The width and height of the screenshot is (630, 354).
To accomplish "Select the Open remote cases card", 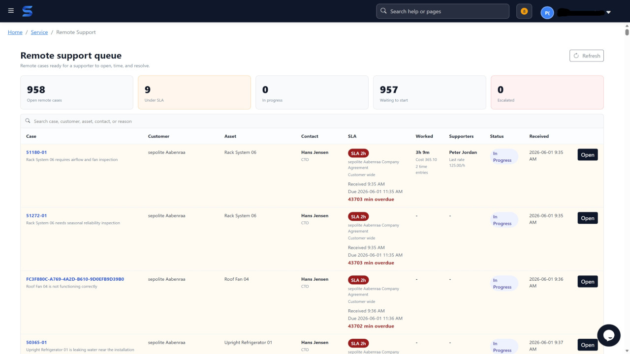I will 77,92.
